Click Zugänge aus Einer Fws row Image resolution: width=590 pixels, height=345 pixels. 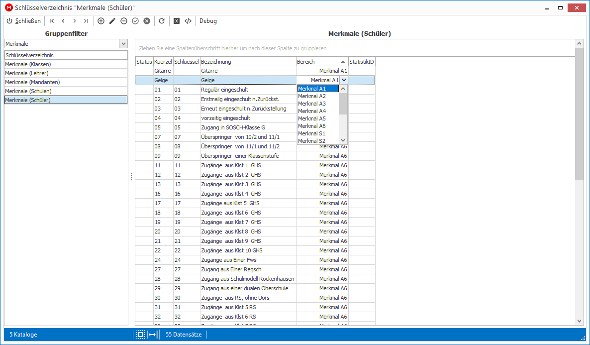pyautogui.click(x=255, y=260)
